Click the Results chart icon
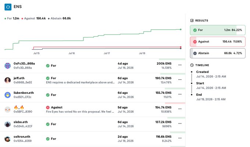Viewport: 250px width, 147px height. click(192, 21)
